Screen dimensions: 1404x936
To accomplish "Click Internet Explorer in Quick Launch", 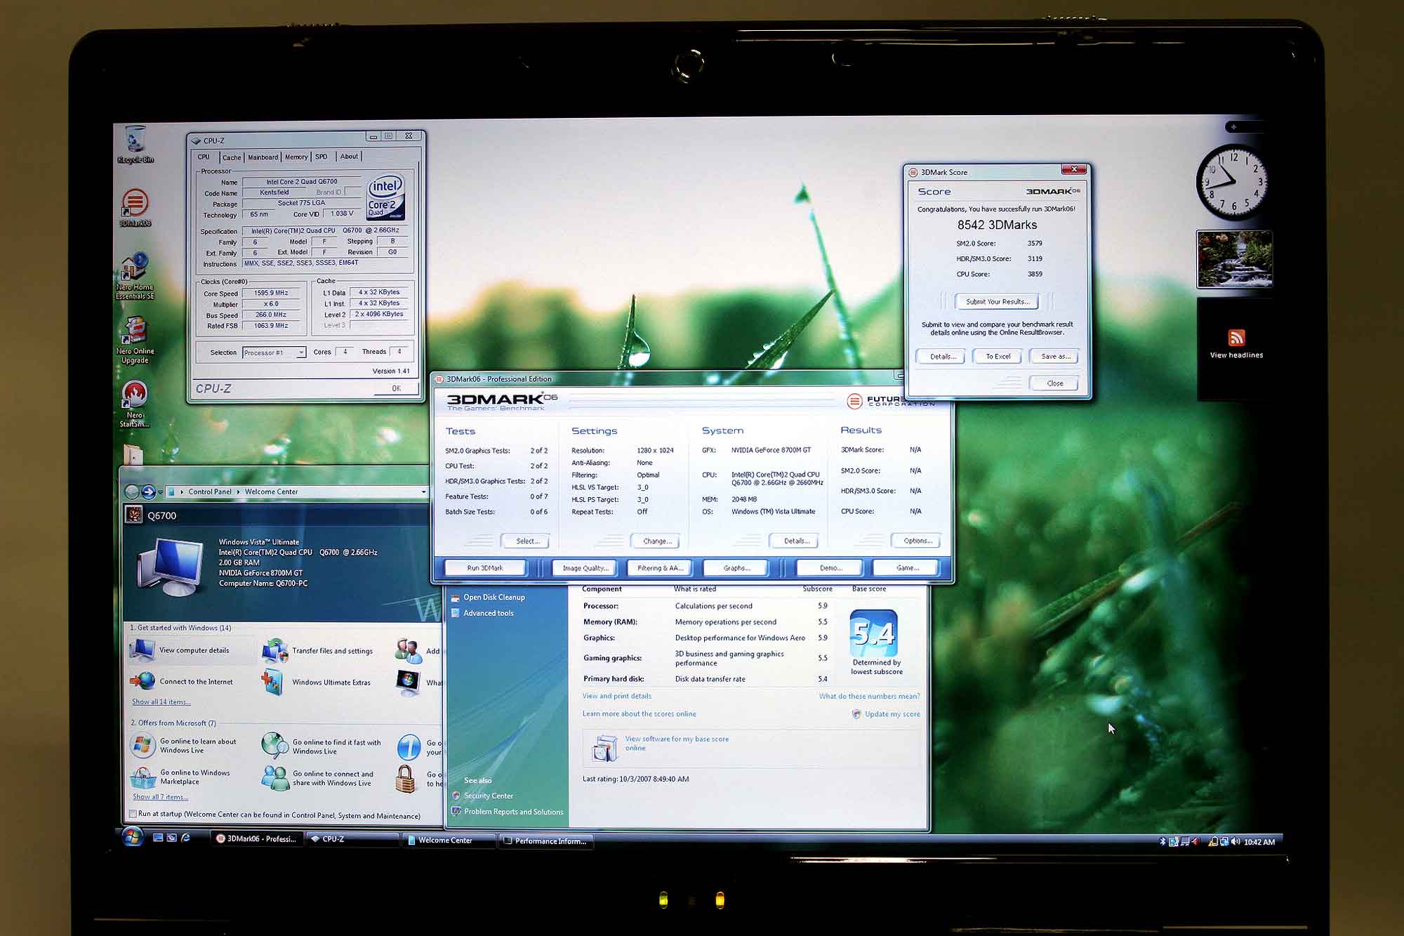I will (185, 838).
